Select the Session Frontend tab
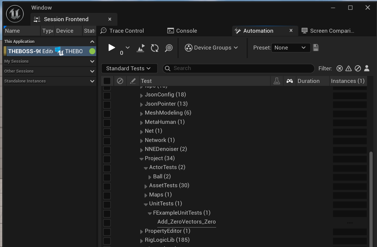The width and height of the screenshot is (377, 247). (x=66, y=19)
